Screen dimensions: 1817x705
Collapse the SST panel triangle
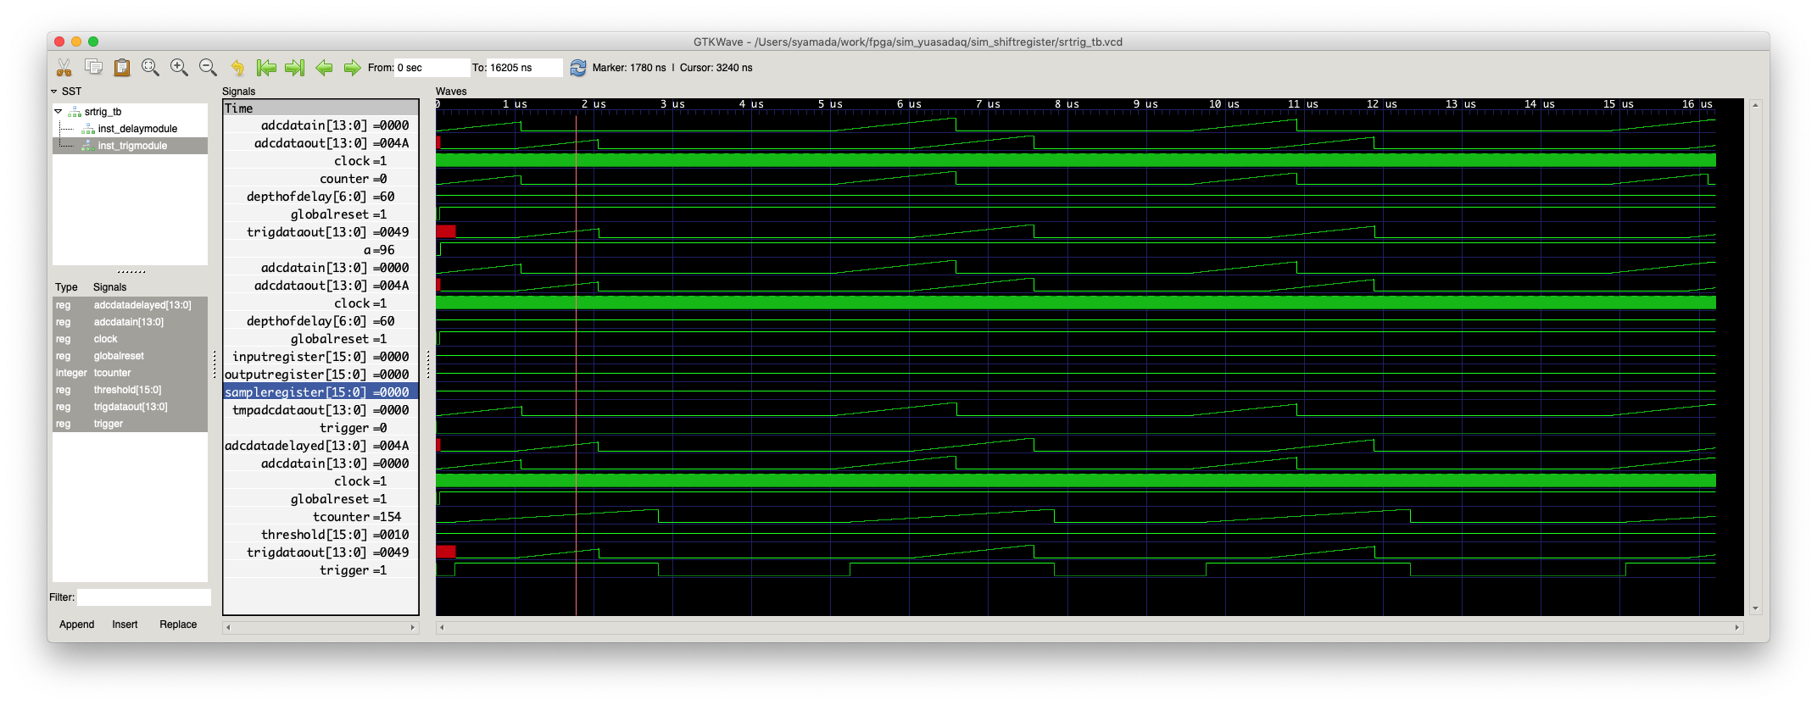(x=54, y=92)
